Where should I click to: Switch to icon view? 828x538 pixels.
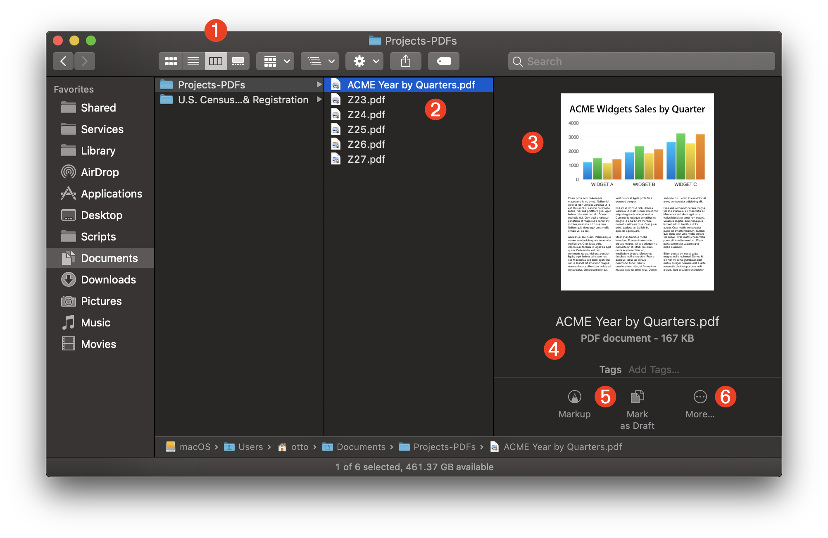[x=171, y=61]
